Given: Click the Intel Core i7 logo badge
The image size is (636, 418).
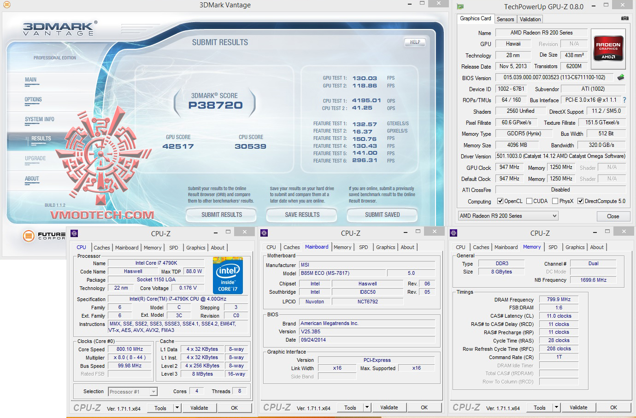Looking at the screenshot, I should 228,276.
